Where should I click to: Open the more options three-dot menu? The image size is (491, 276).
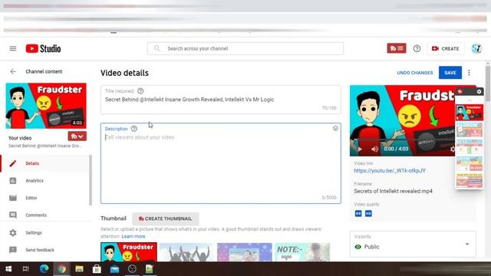[469, 73]
